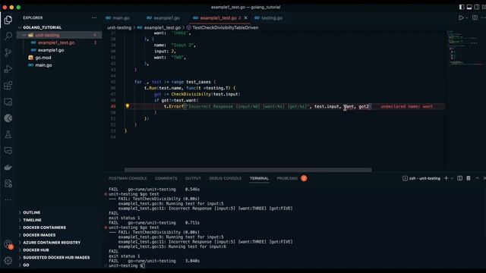The width and height of the screenshot is (486, 273).
Task: Toggle the secondary sidebar layout icon
Action: pos(477,7)
